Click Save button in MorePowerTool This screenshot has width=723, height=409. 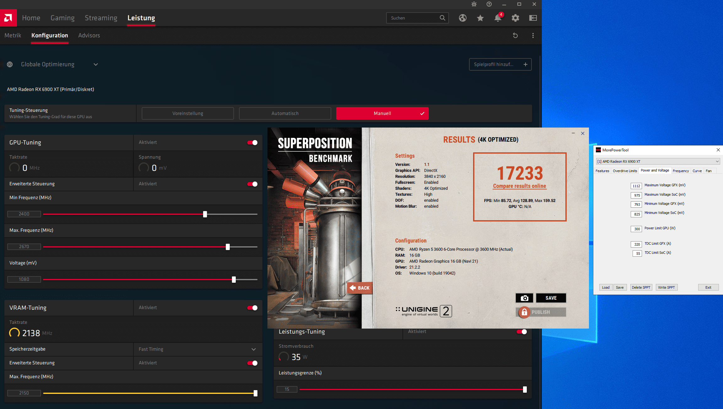620,287
